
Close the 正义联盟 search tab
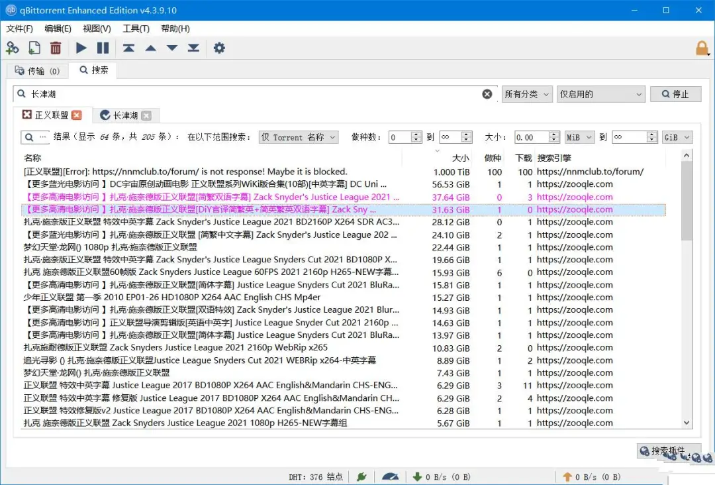click(x=77, y=115)
